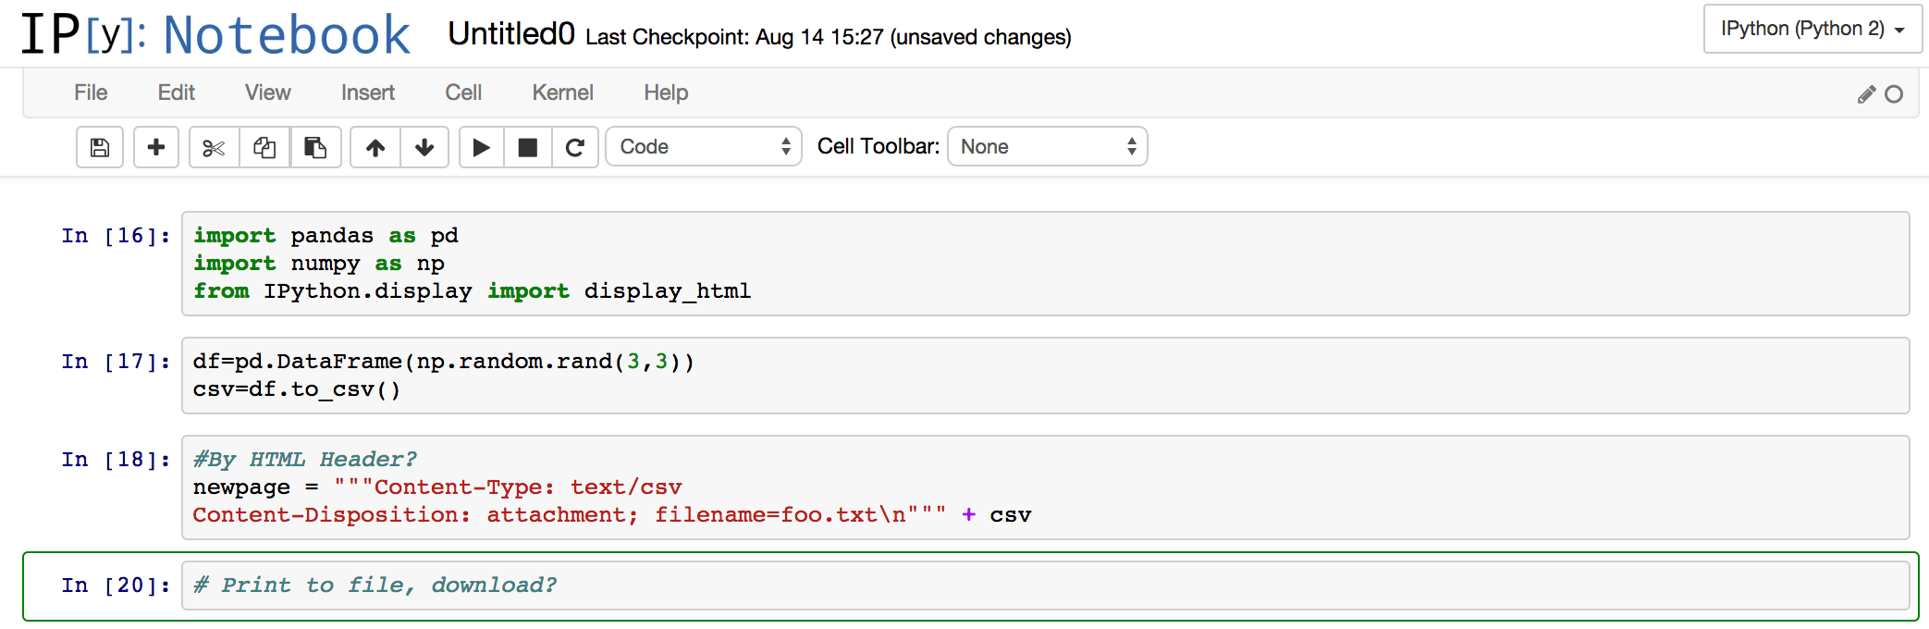Insert a new cell with the plus icon
The width and height of the screenshot is (1929, 629).
(156, 147)
